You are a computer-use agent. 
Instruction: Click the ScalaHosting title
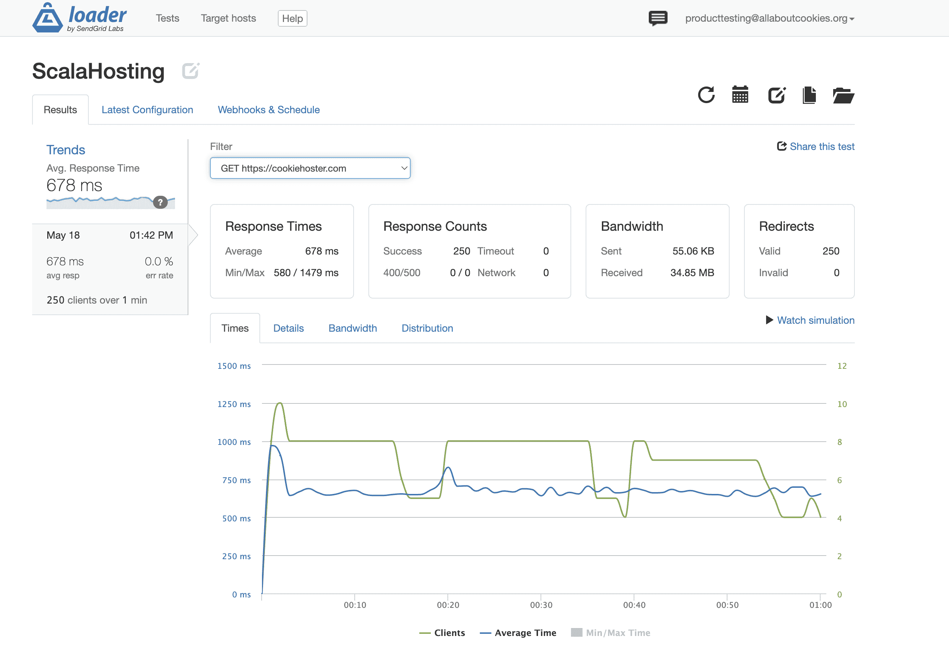pyautogui.click(x=99, y=71)
